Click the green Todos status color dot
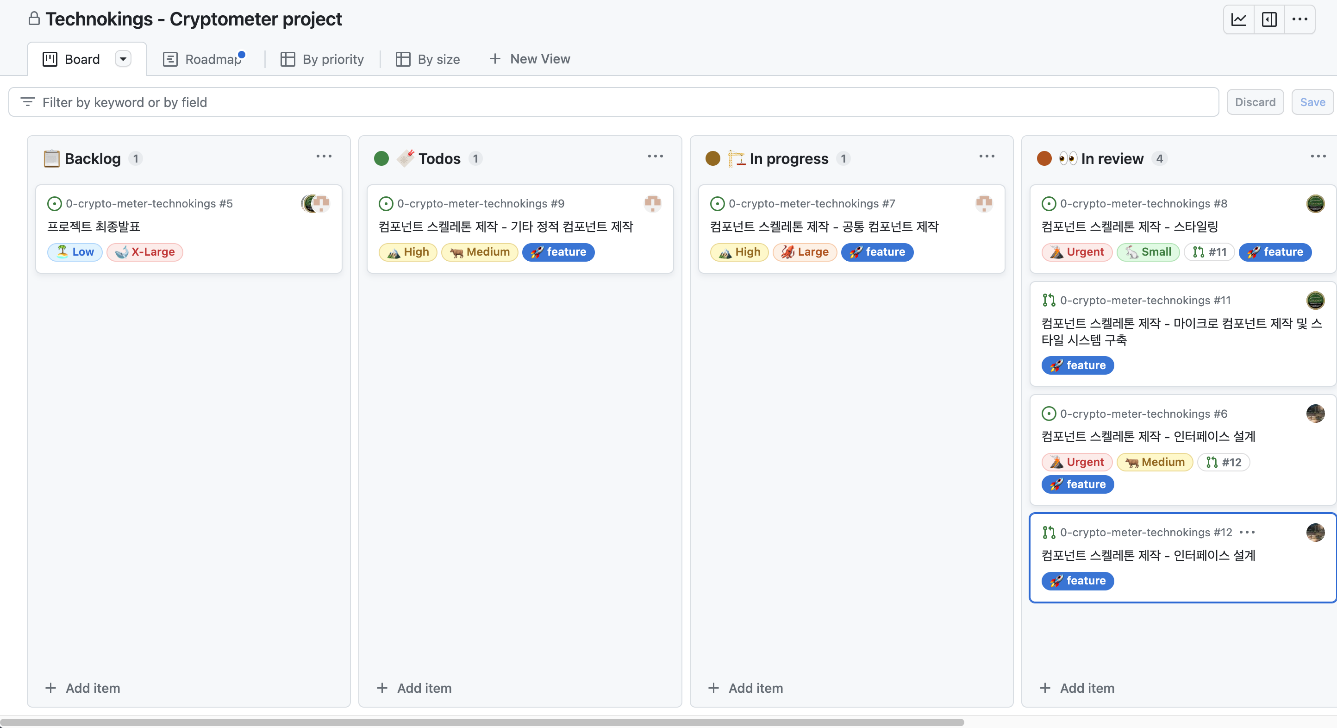The width and height of the screenshot is (1337, 728). coord(381,158)
